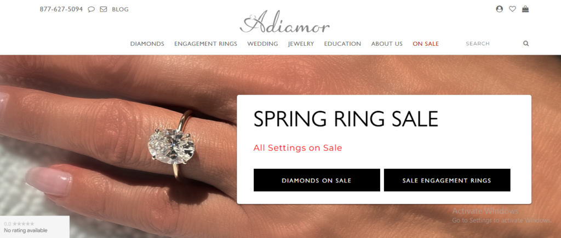Click the Diamonds On Sale button
The width and height of the screenshot is (561, 238).
tap(317, 180)
